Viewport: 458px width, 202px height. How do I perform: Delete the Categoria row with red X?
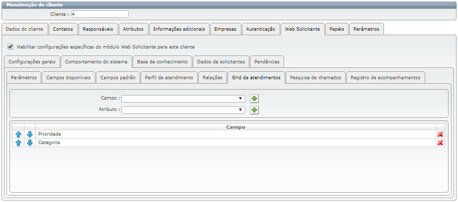click(440, 143)
